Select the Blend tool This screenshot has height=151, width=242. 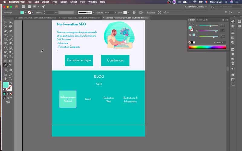click(10, 65)
